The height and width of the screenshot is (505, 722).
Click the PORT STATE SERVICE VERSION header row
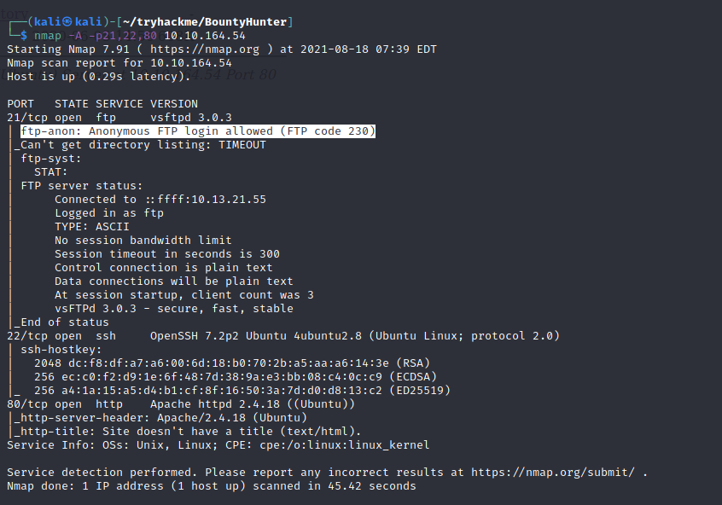click(x=102, y=104)
